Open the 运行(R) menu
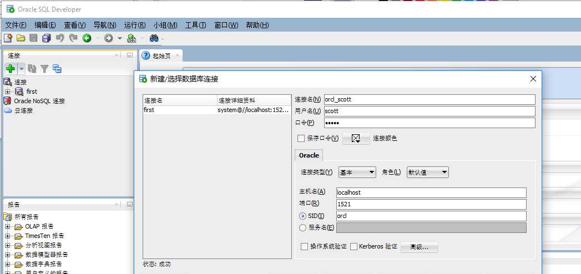The width and height of the screenshot is (581, 274). click(135, 25)
